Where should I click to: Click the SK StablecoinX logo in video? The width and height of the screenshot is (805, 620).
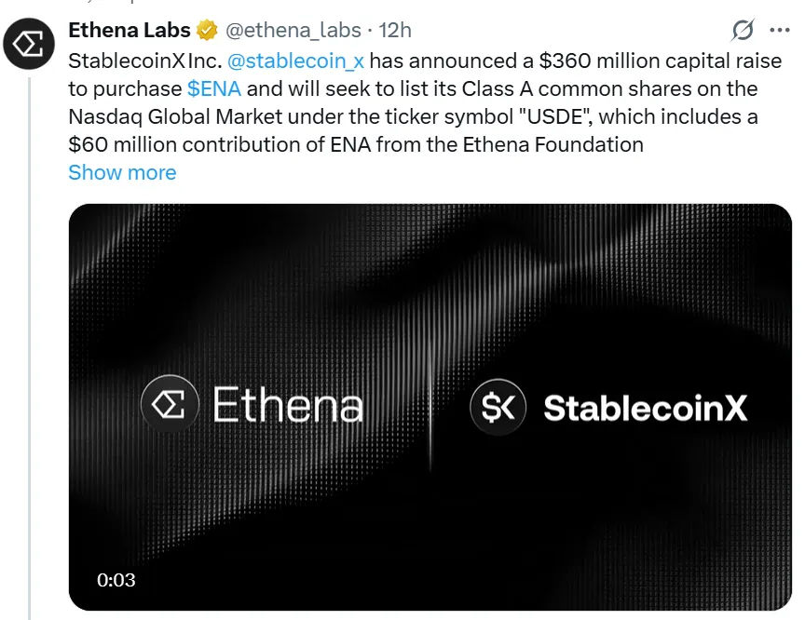[x=498, y=407]
